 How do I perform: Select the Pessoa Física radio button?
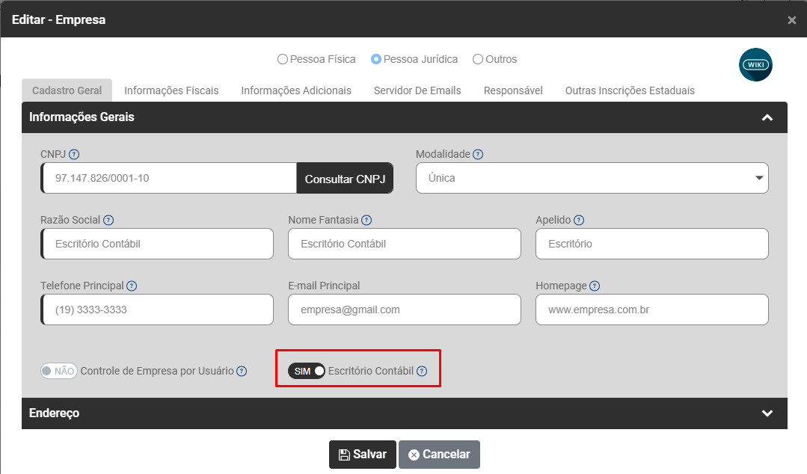point(283,59)
